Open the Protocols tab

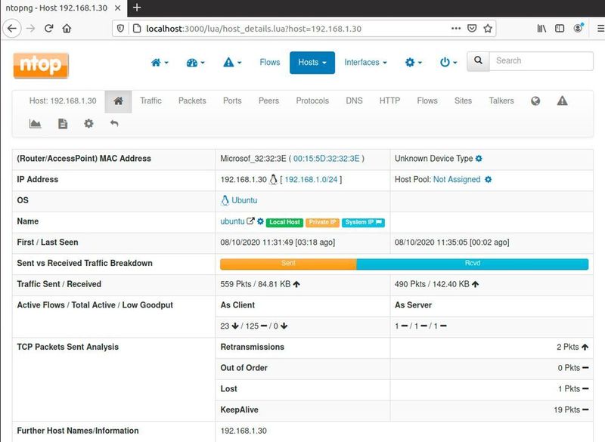312,100
